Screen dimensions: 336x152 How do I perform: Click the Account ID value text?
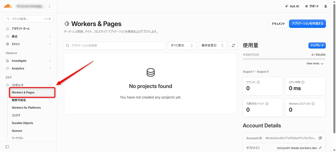(290, 138)
